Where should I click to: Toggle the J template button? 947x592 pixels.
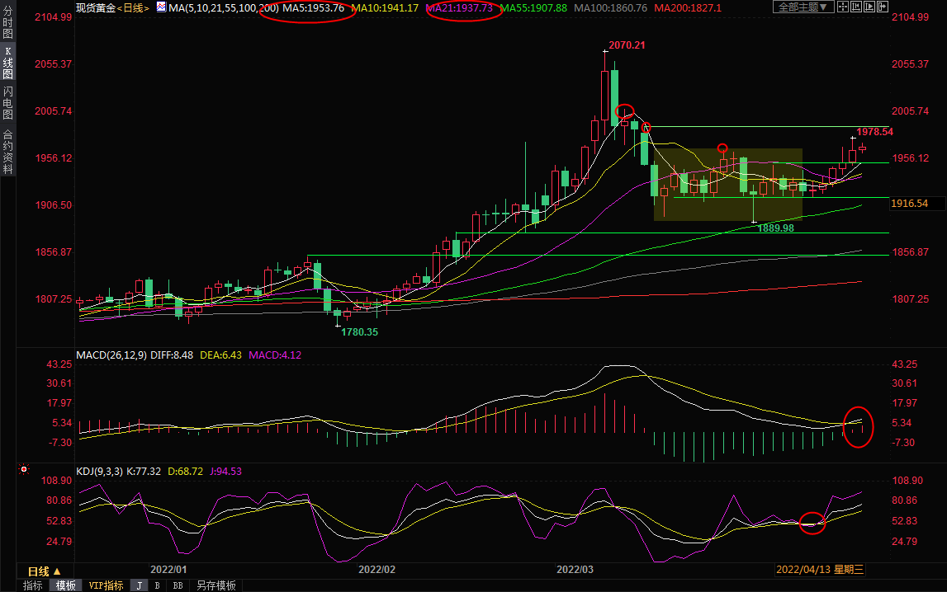click(x=139, y=585)
